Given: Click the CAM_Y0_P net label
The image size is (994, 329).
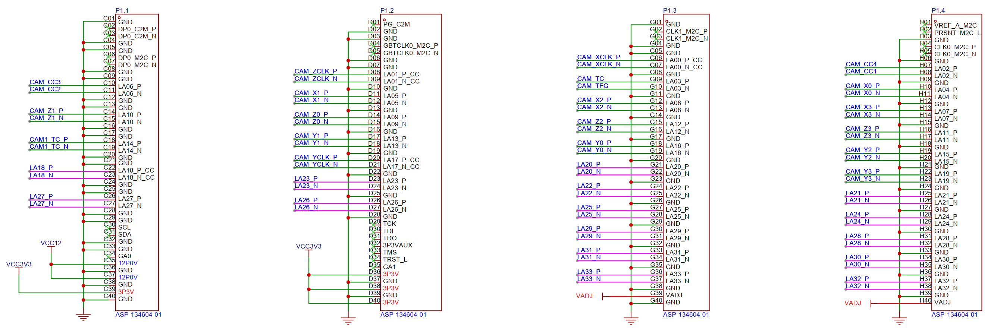Looking at the screenshot, I should tap(594, 143).
